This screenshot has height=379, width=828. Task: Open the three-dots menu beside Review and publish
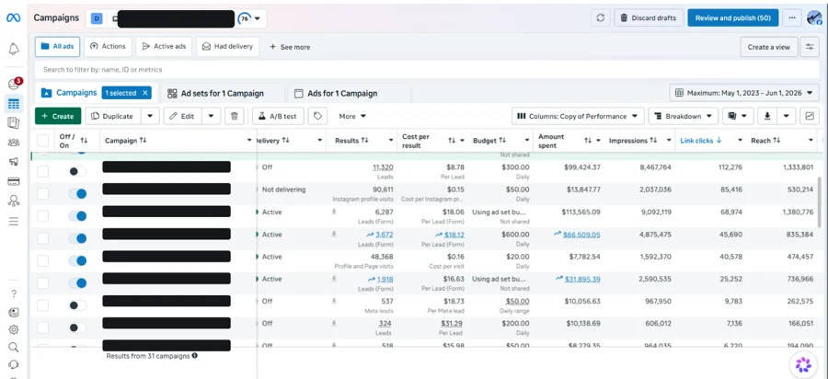click(791, 18)
